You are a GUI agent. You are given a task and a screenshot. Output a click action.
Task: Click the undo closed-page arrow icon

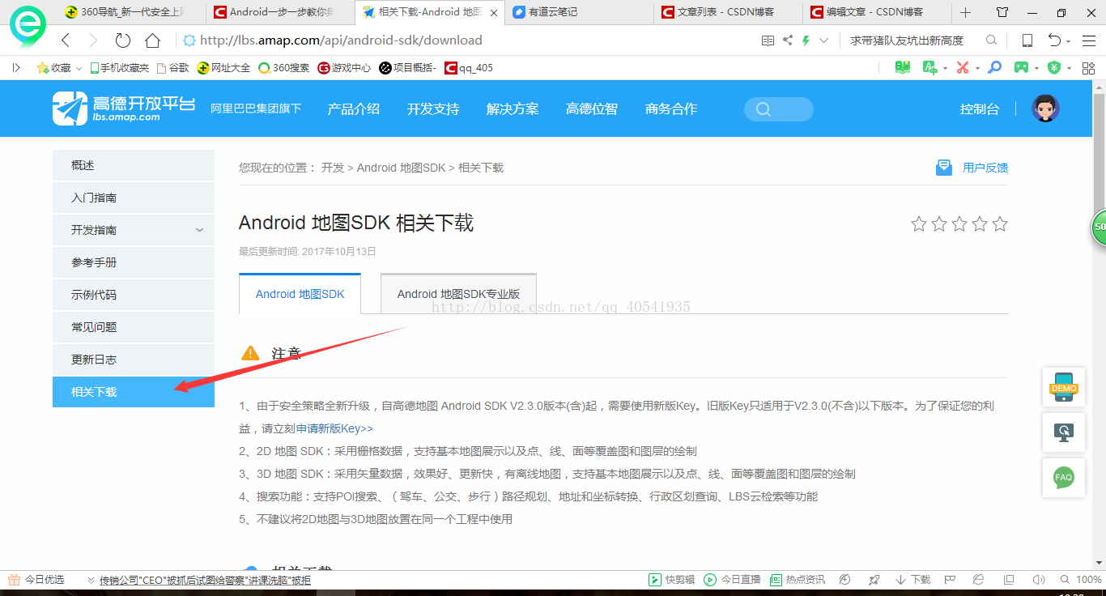pyautogui.click(x=1054, y=40)
